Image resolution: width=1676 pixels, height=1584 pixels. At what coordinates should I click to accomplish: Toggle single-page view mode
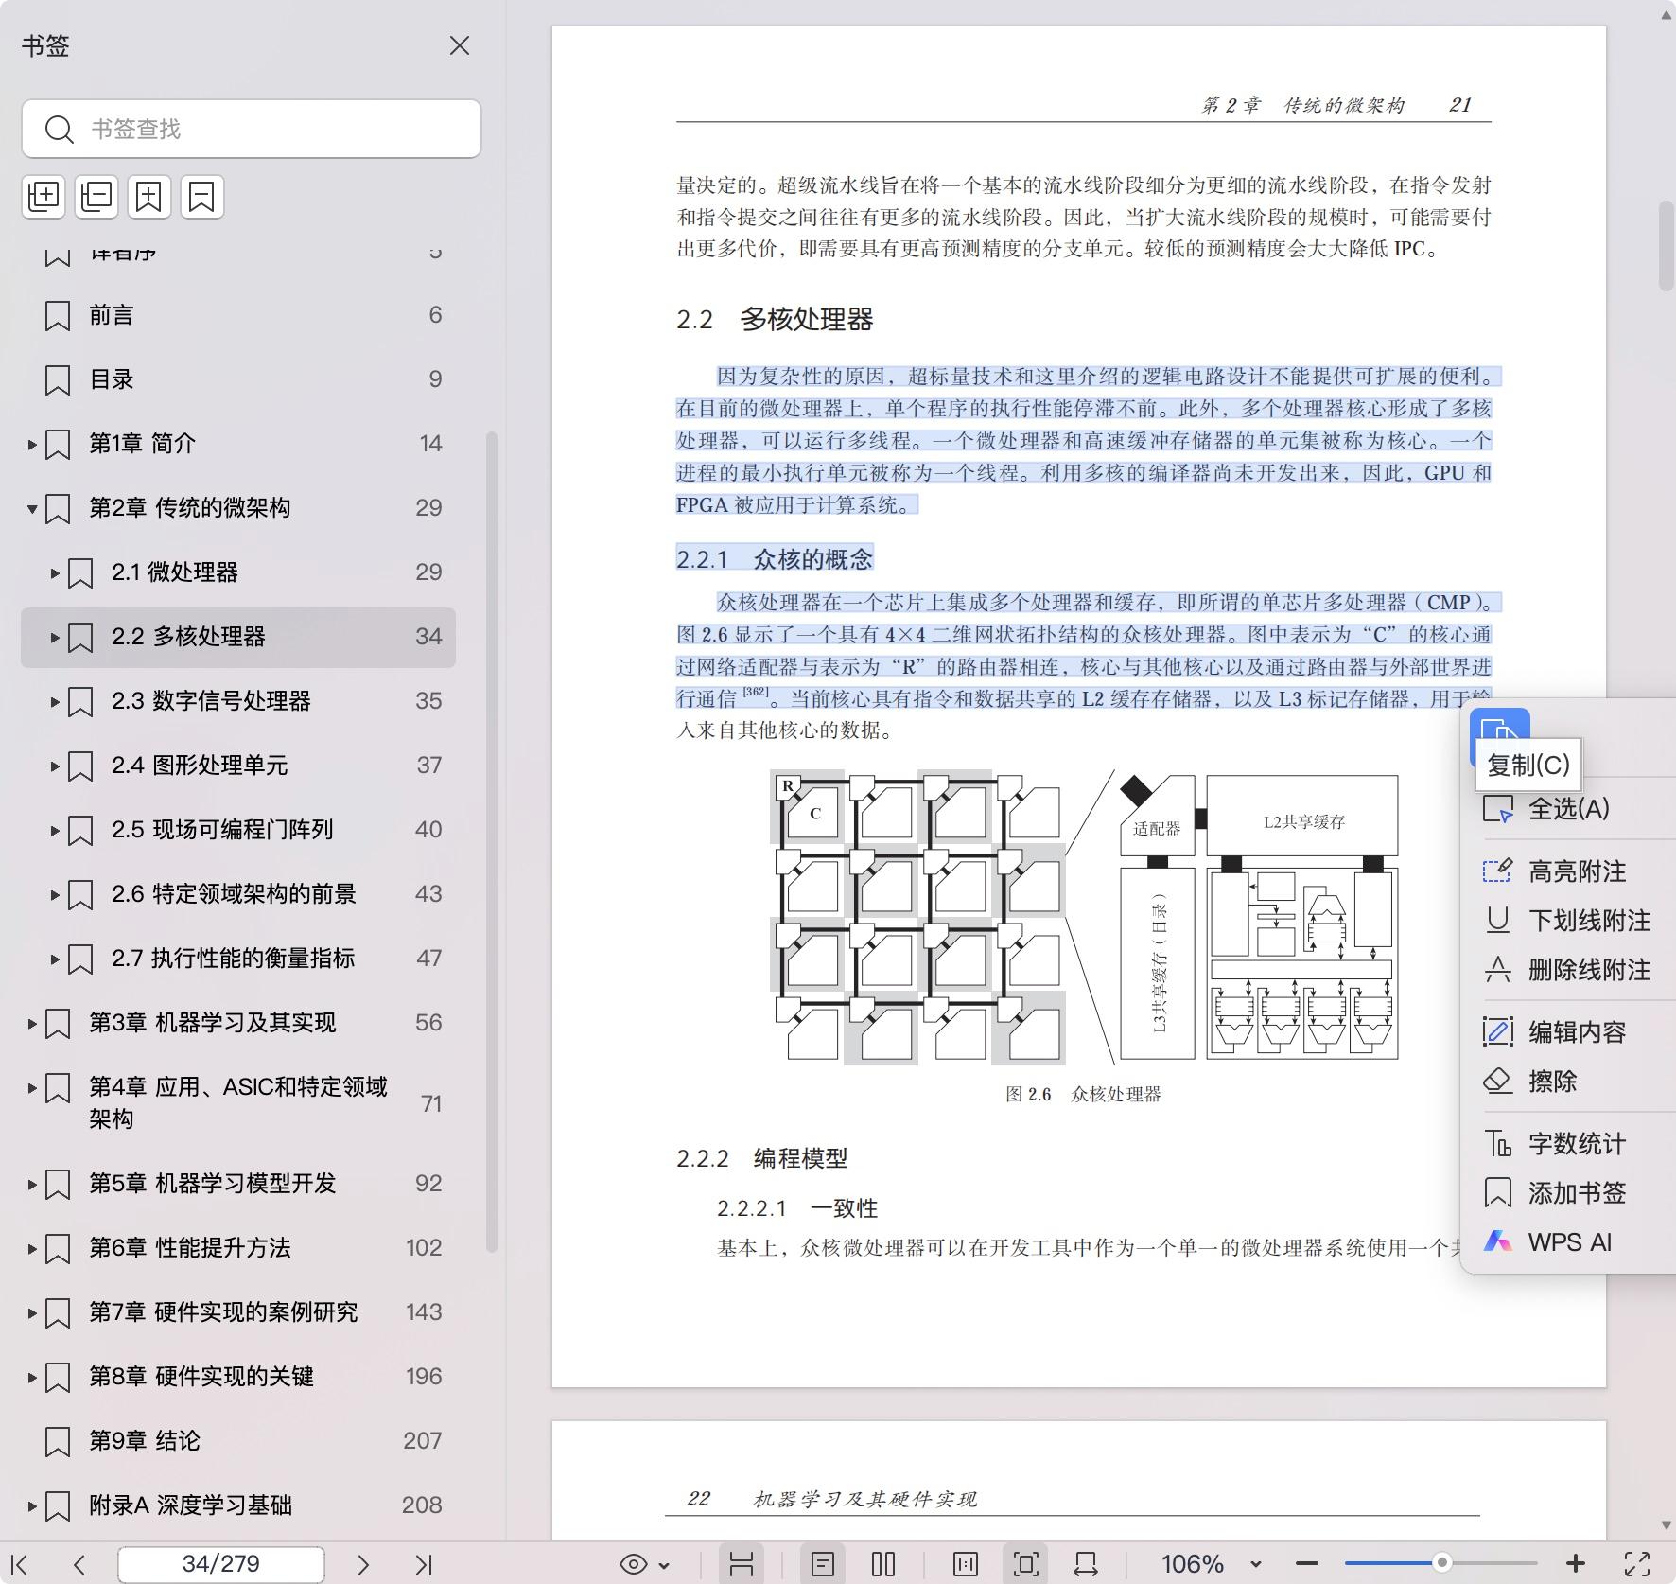tap(822, 1565)
